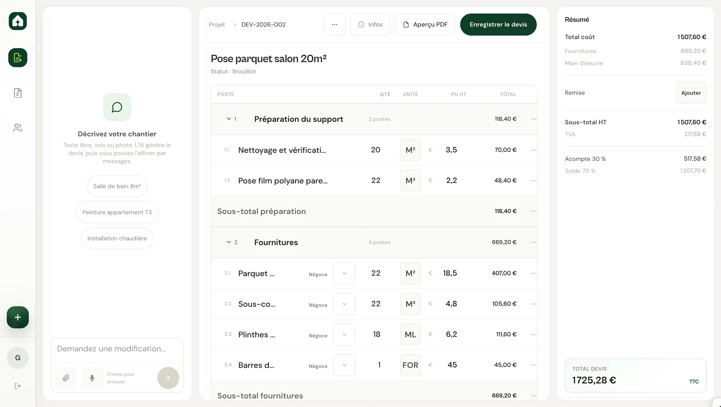
Task: Click the logout icon
Action: 18,386
